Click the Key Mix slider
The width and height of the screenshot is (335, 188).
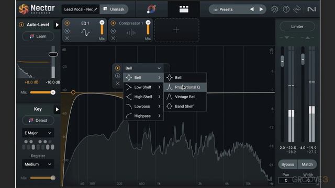coord(43,178)
